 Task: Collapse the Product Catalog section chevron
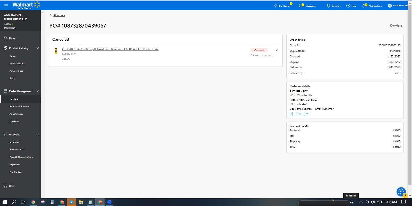click(37, 48)
